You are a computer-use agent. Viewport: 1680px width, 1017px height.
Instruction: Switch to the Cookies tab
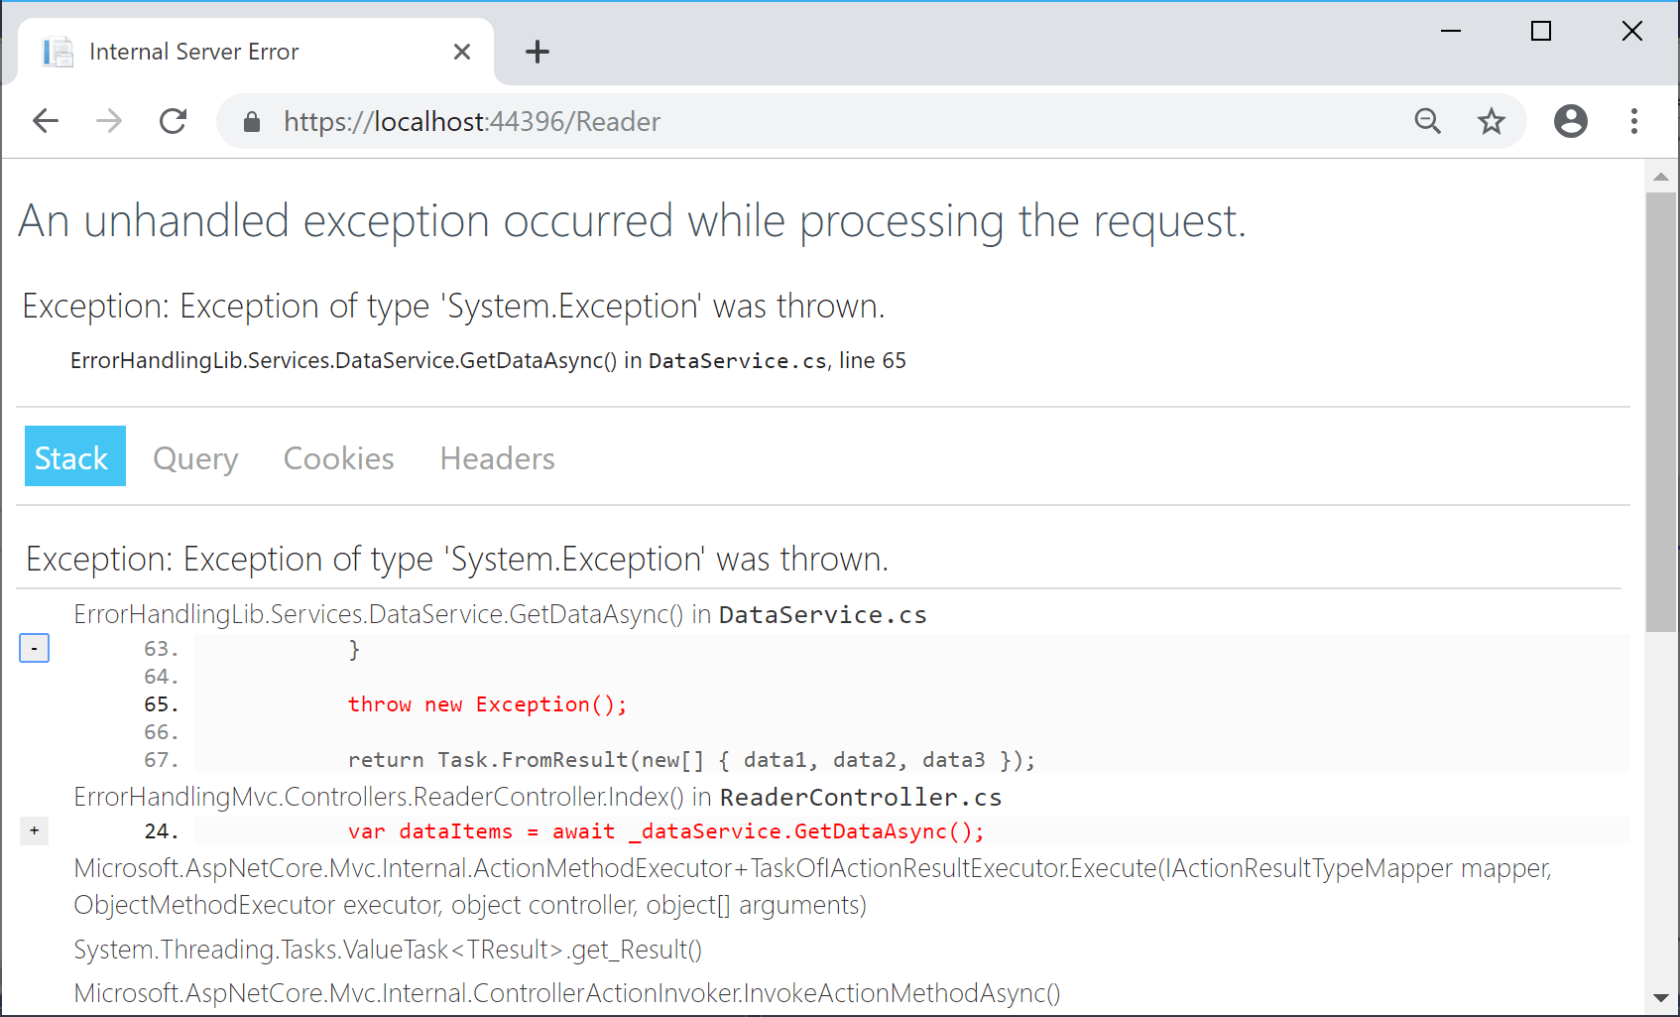coord(338,457)
